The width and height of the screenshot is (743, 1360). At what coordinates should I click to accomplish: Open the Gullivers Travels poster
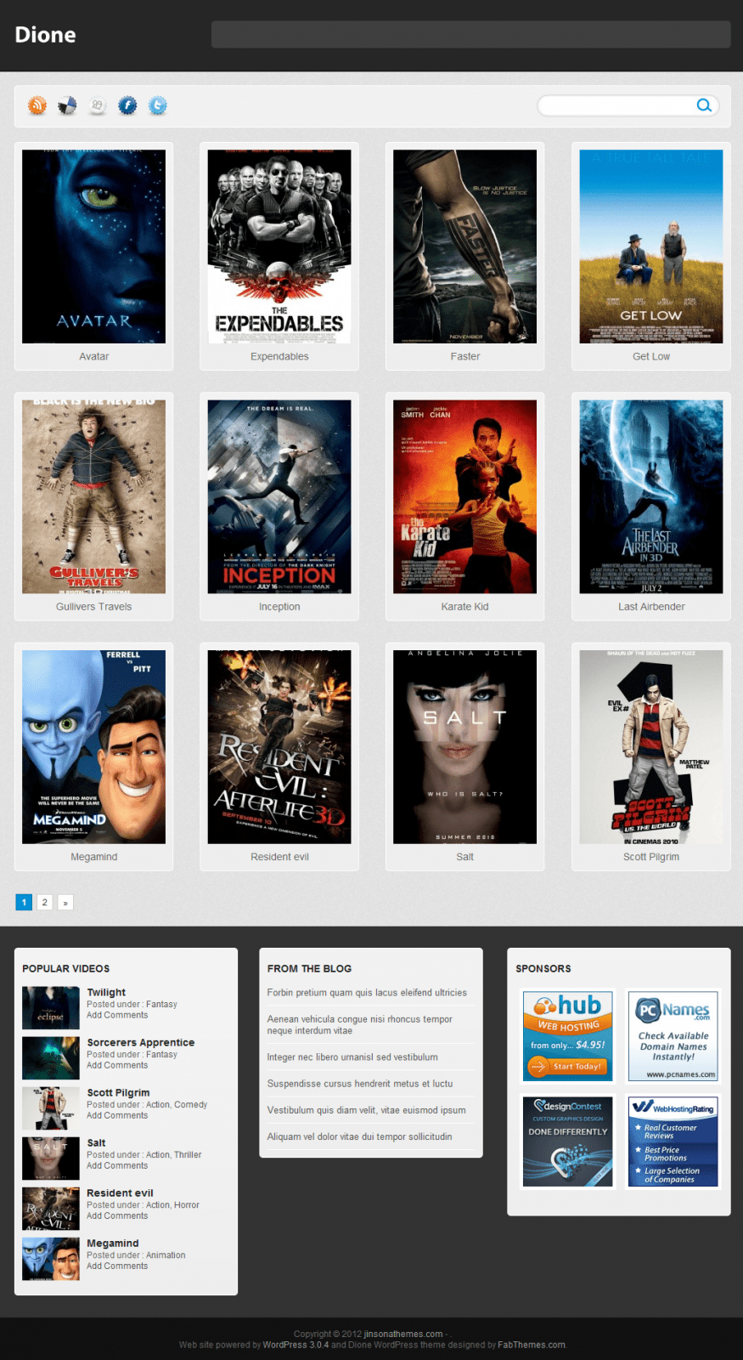(93, 496)
